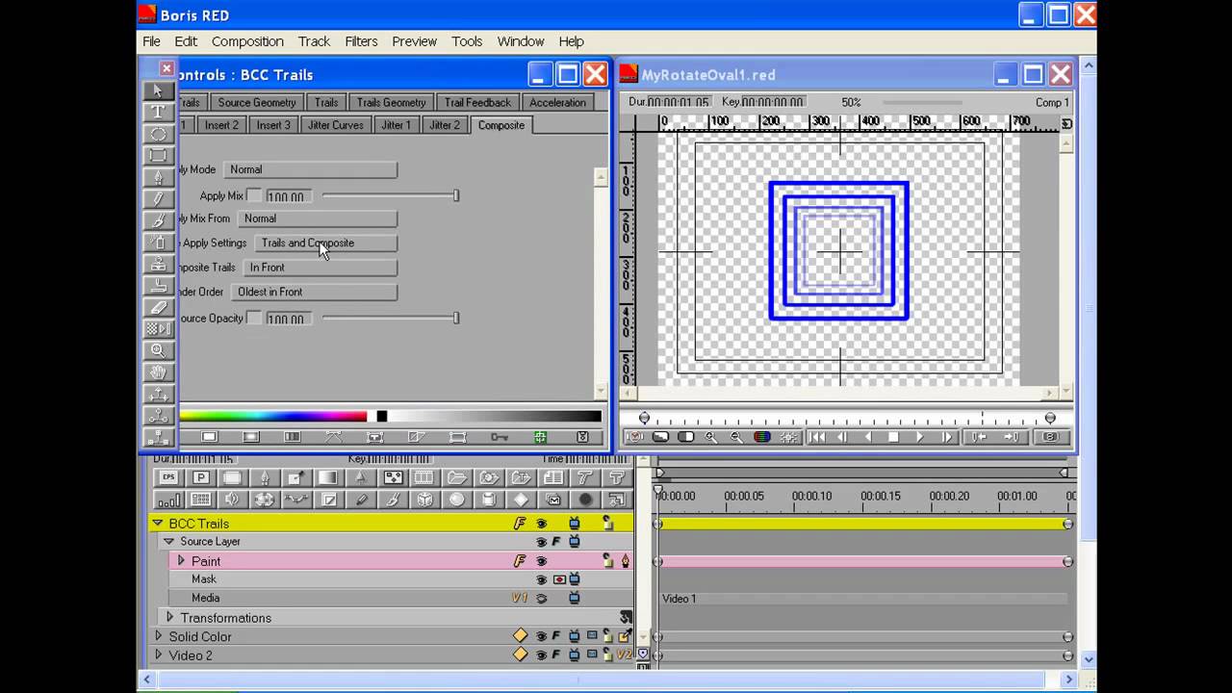
Task: Hide the BCC Trails track with eye icon
Action: tap(541, 524)
